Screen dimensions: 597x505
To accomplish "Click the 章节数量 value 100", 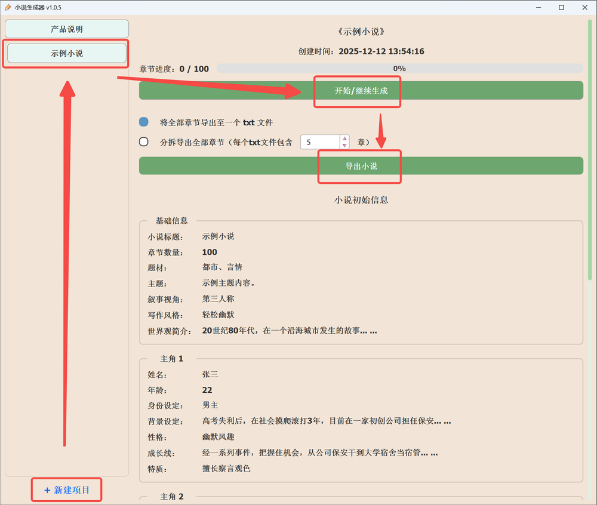I will click(x=210, y=252).
